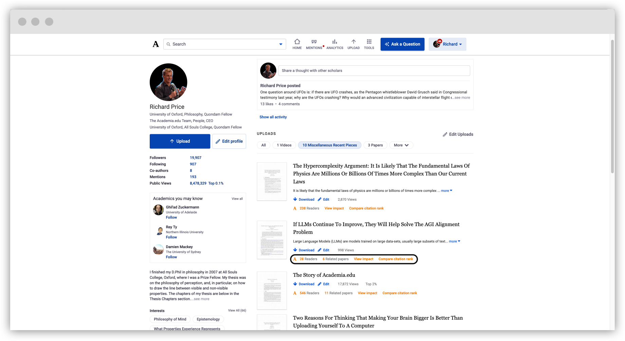Open the 193 mentions count
Viewport: 625px width, 341px height.
tap(193, 177)
